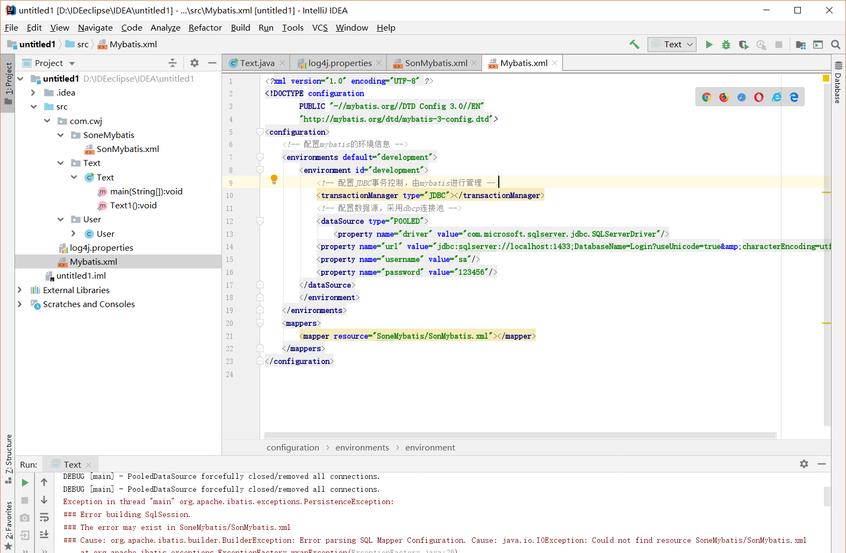Expand the .idea folder
The width and height of the screenshot is (846, 553).
pyautogui.click(x=33, y=92)
